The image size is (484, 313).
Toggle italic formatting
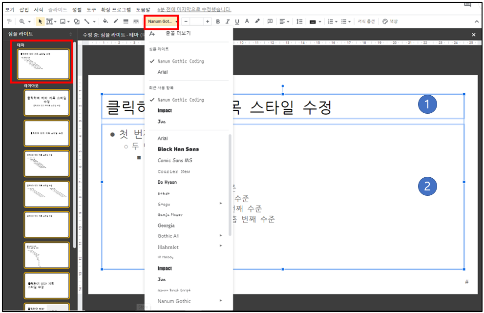click(228, 21)
